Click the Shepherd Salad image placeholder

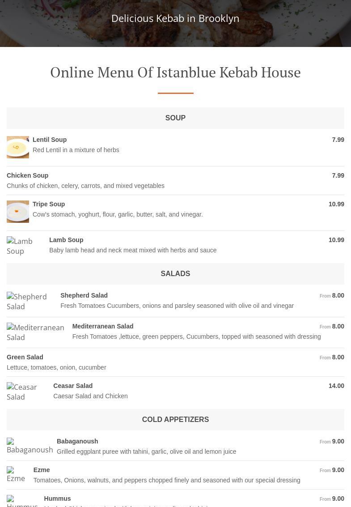point(30,302)
